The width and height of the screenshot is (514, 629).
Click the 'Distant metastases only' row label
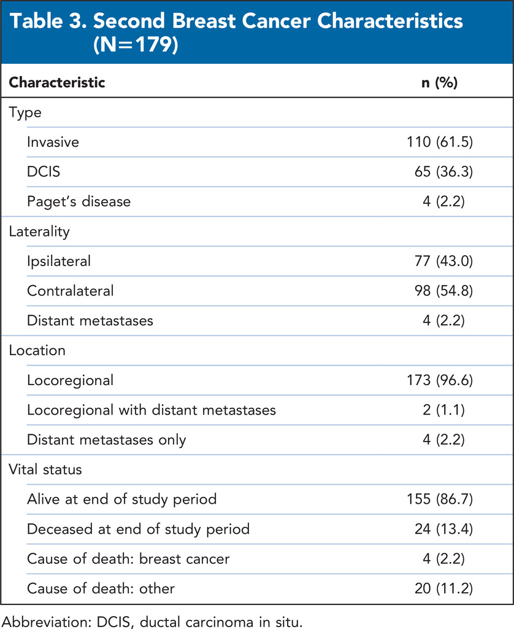pos(106,440)
